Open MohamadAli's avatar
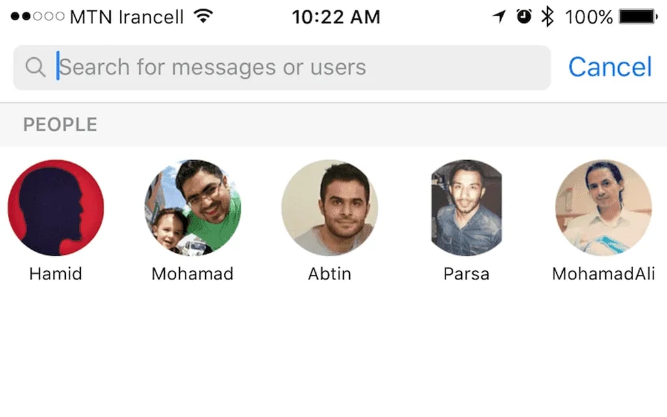The image size is (667, 417). click(603, 207)
